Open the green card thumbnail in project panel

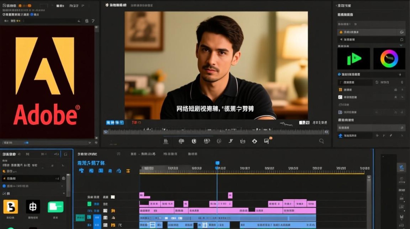(x=56, y=207)
